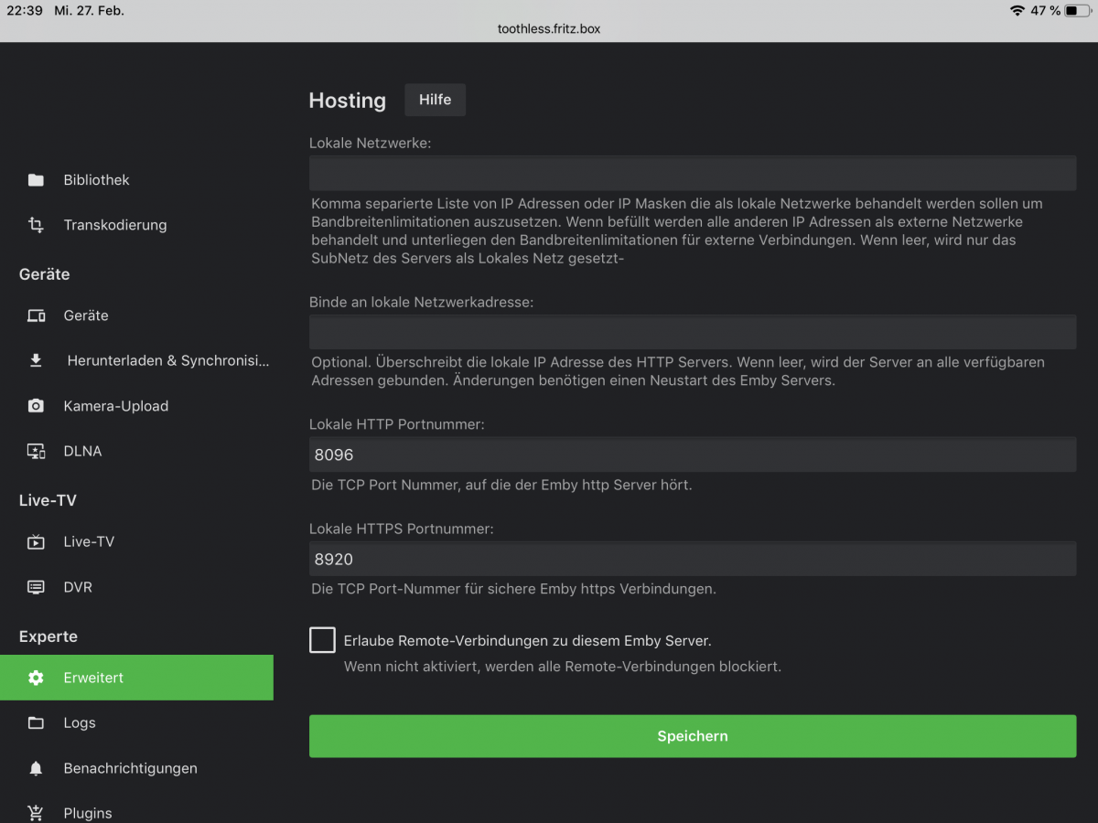The width and height of the screenshot is (1098, 823).
Task: Click the Bibliothek folder icon
Action: [x=36, y=180]
